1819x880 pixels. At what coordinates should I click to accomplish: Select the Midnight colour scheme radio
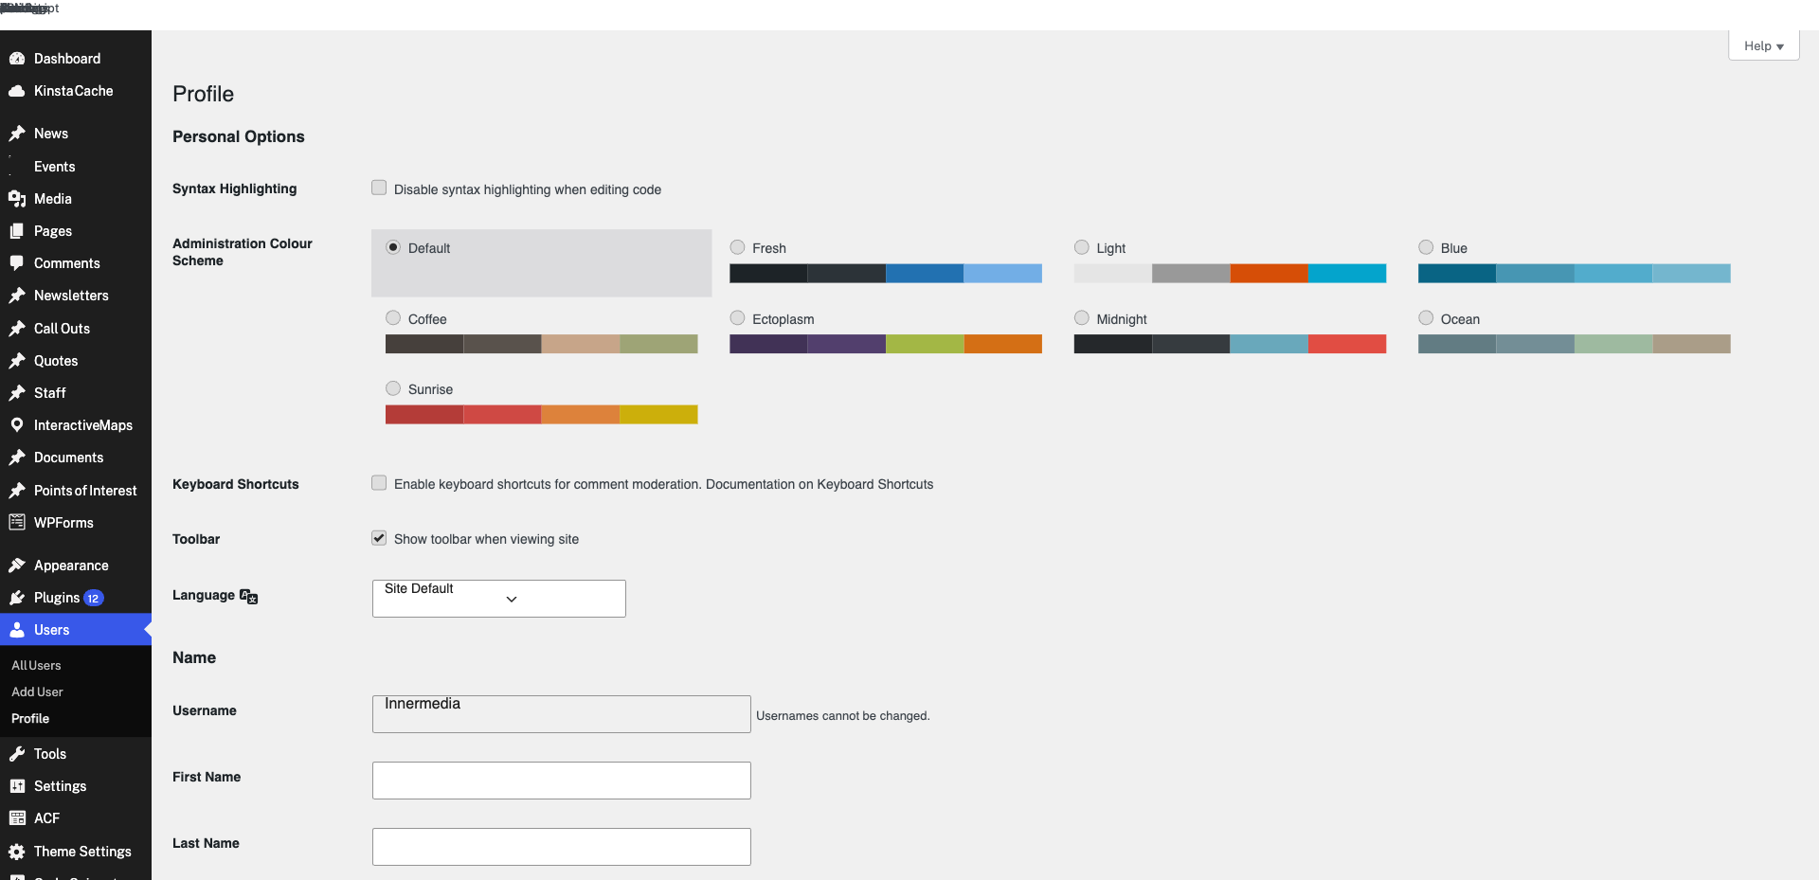pos(1082,318)
